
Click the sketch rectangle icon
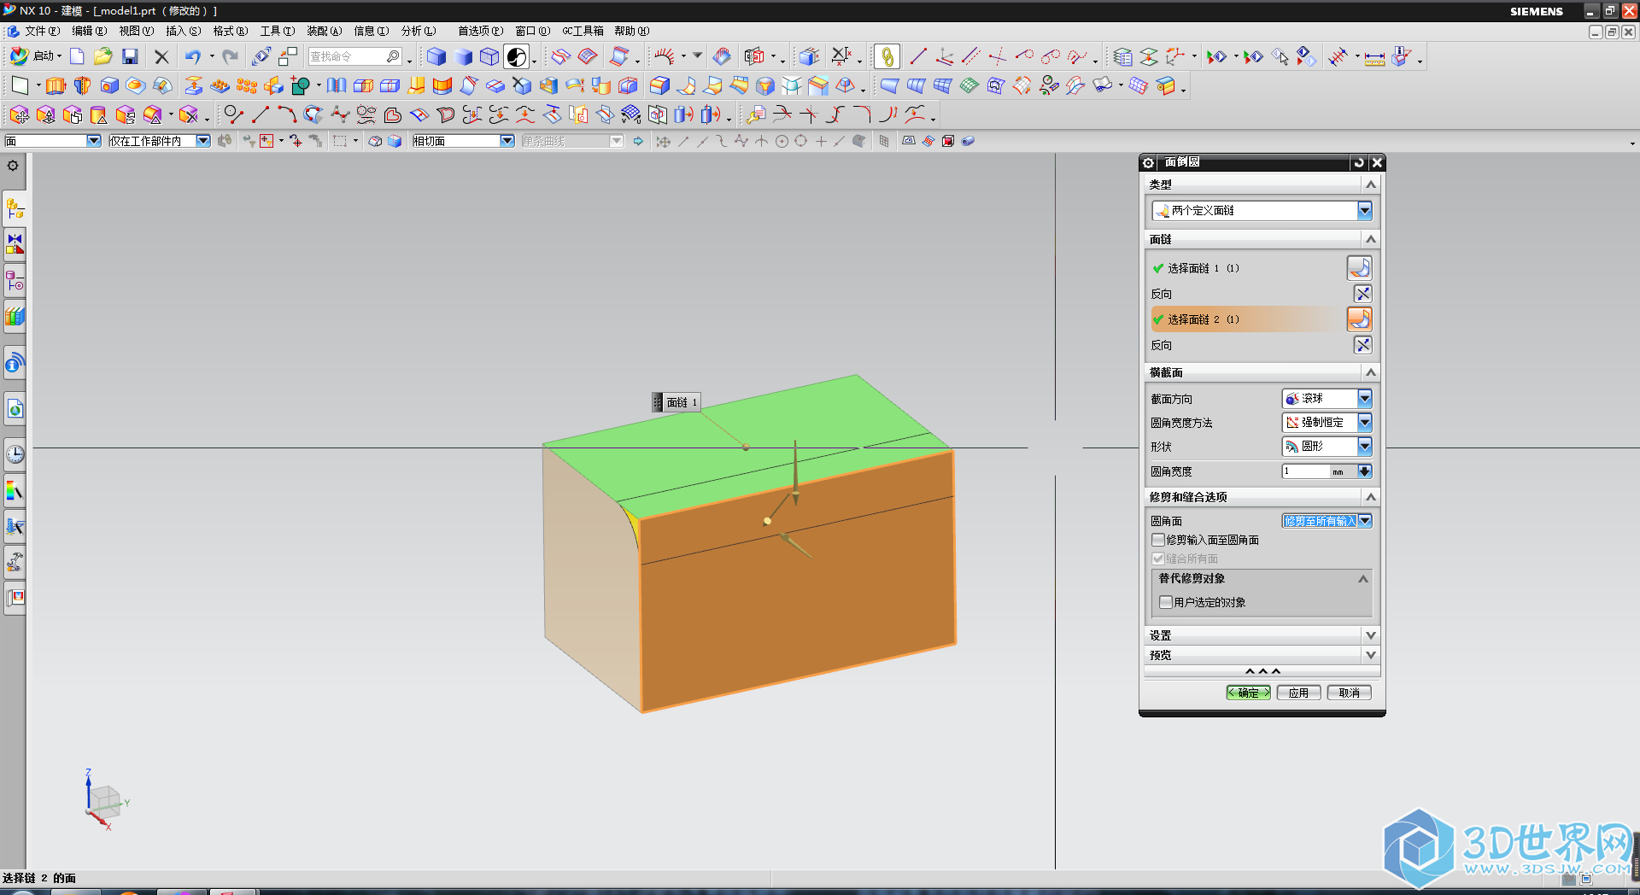(x=20, y=85)
